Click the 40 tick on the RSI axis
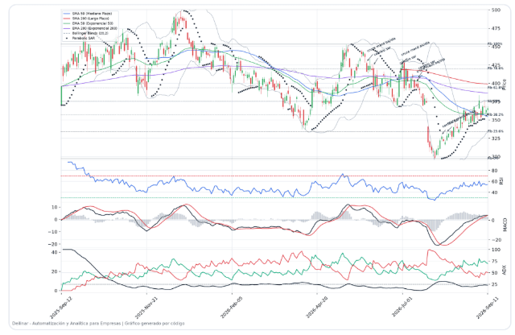Image resolution: width=515 pixels, height=335 pixels. (494, 192)
